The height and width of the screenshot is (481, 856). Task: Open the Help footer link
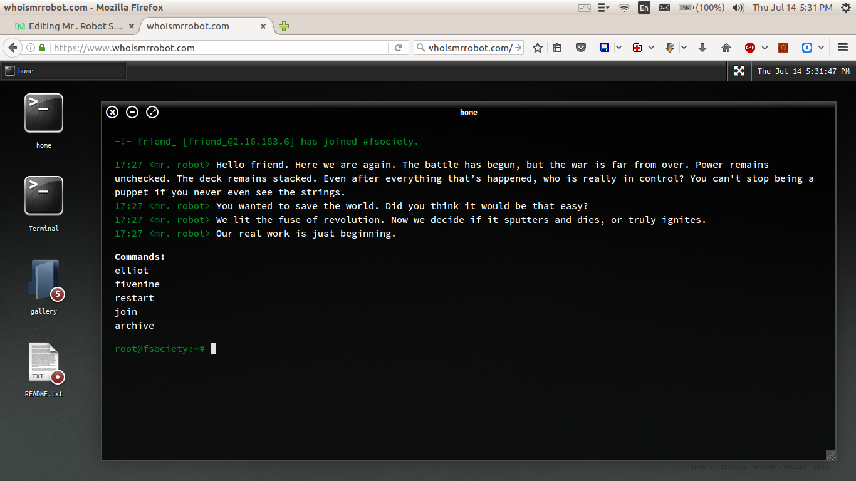pyautogui.click(x=822, y=467)
